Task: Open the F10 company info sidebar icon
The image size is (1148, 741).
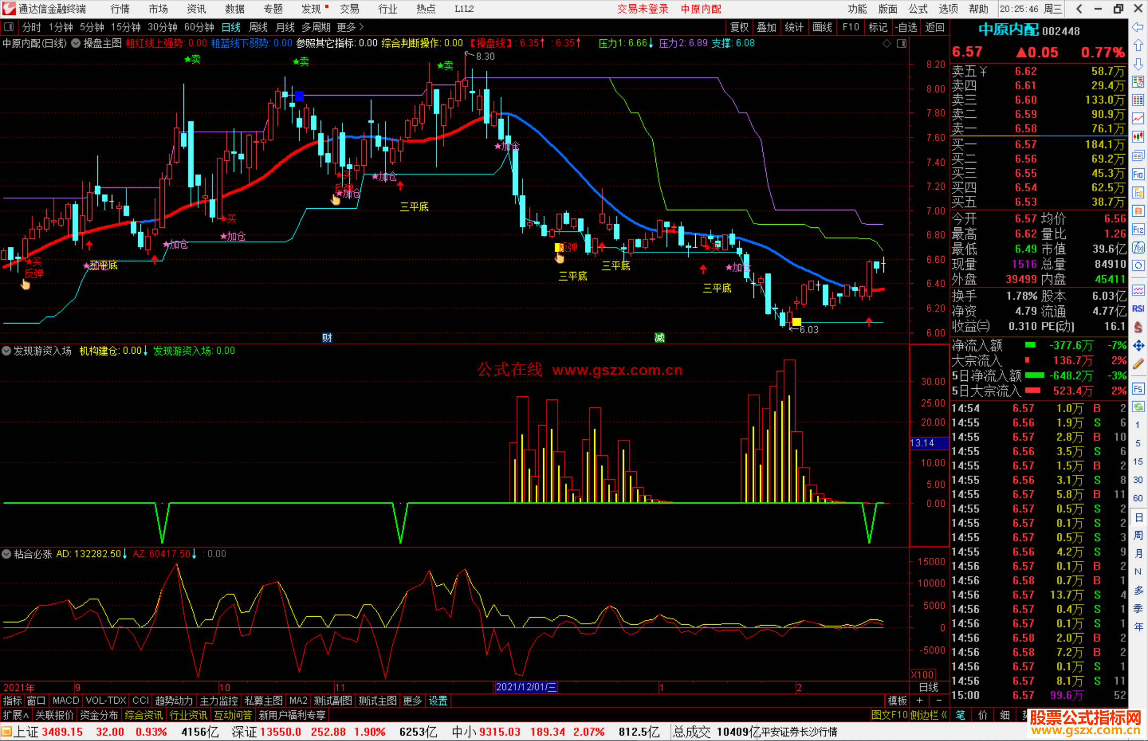Action: [1138, 174]
